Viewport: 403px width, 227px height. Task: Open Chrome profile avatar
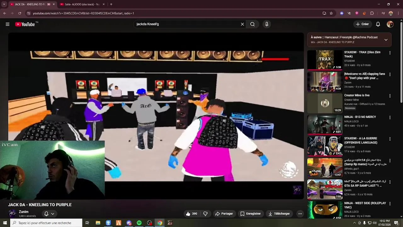391,13
